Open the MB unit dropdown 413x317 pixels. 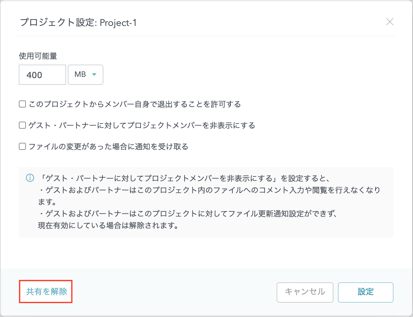click(x=85, y=75)
